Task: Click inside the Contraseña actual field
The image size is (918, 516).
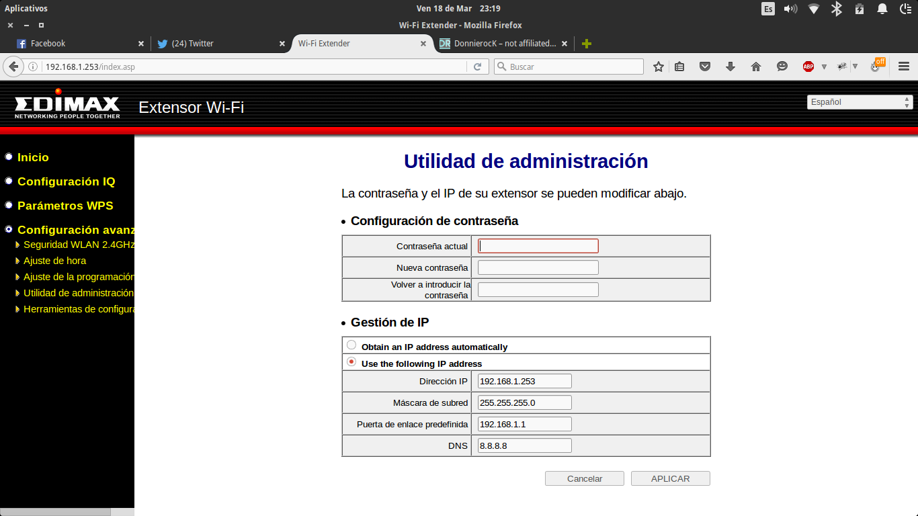Action: pyautogui.click(x=536, y=245)
